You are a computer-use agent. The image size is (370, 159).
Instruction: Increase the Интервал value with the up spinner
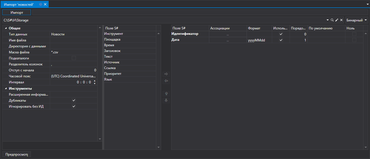(x=95, y=81)
